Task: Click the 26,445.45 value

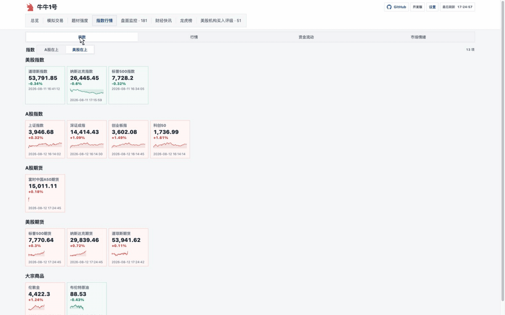Action: tap(85, 78)
